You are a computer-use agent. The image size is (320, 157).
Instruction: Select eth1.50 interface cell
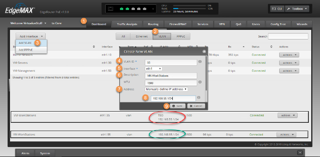point(106,71)
